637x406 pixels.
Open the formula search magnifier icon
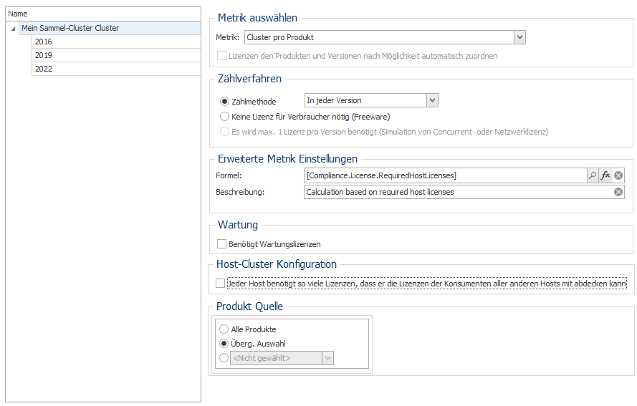593,175
